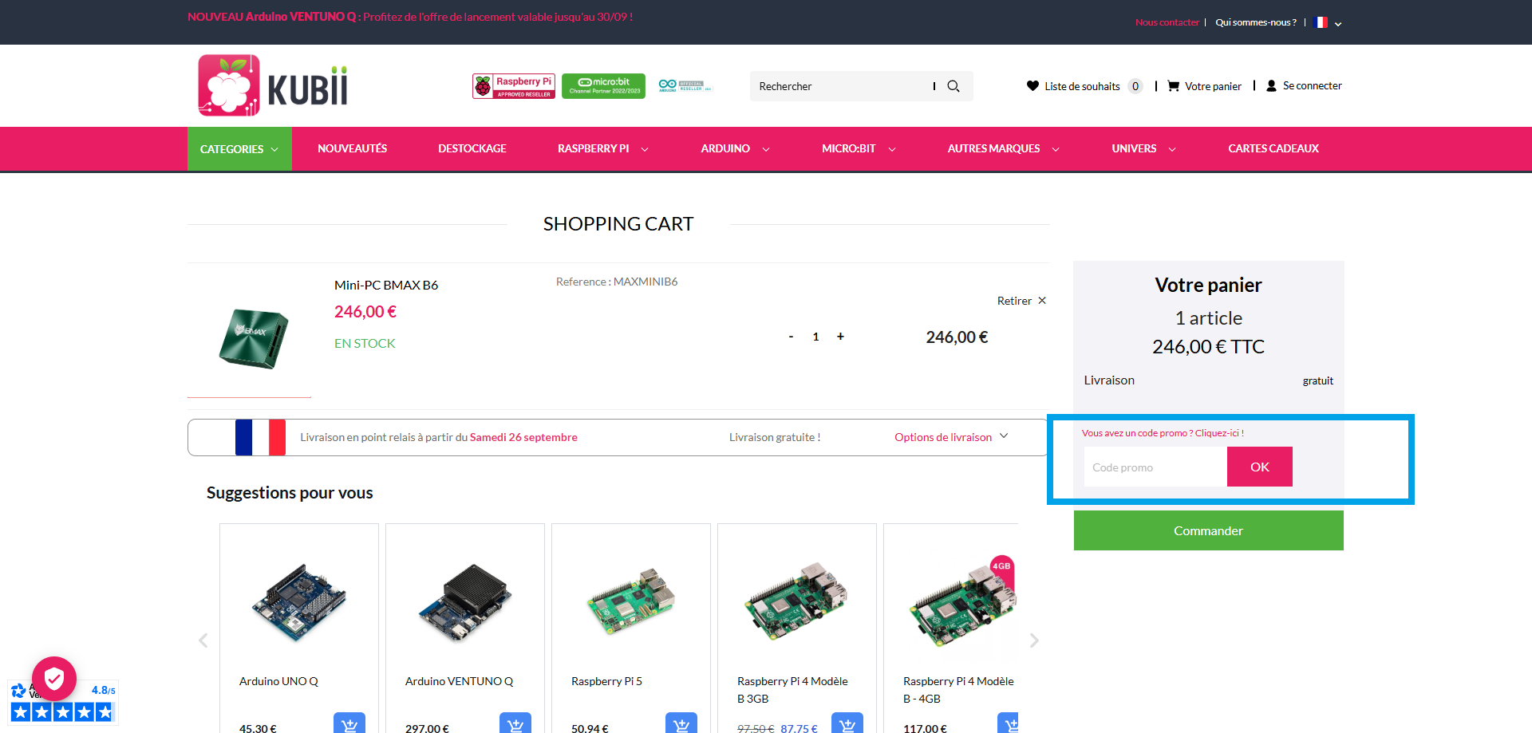Show previous suggestions with left arrow
Image resolution: width=1532 pixels, height=733 pixels.
tap(203, 640)
